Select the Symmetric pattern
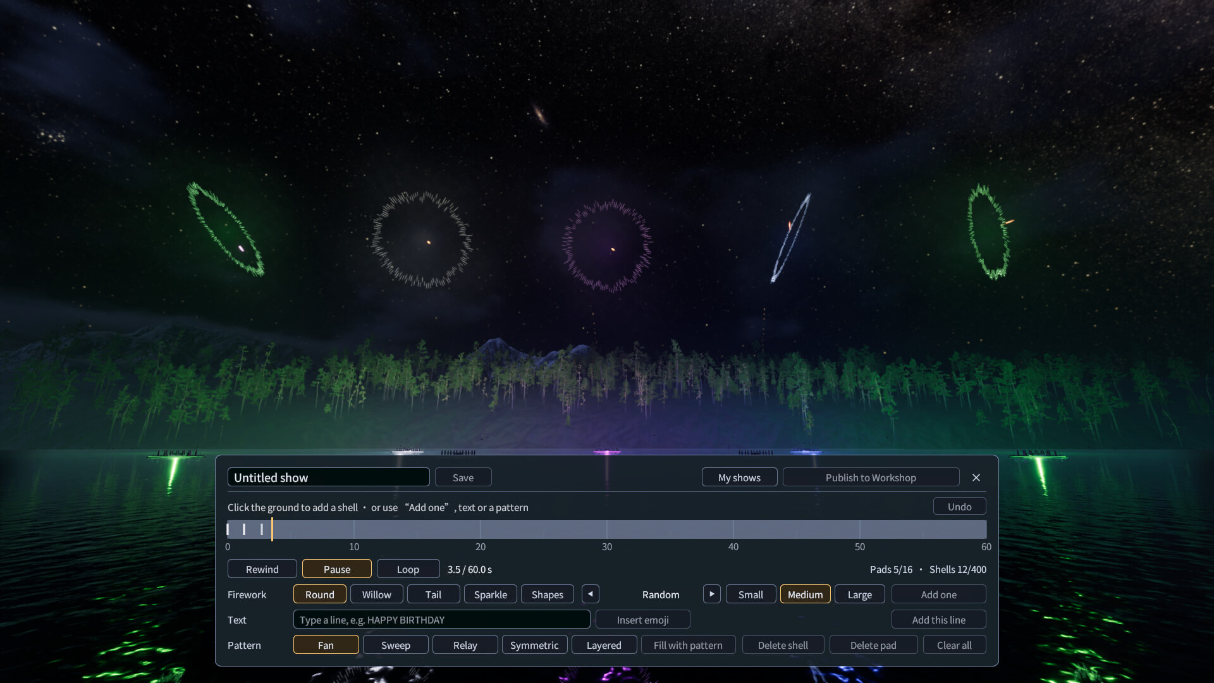Viewport: 1214px width, 683px height. tap(535, 644)
